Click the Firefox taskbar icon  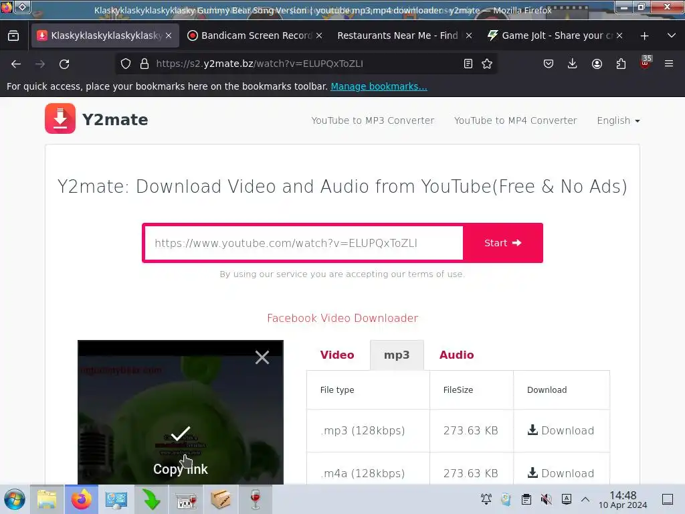[x=82, y=499]
